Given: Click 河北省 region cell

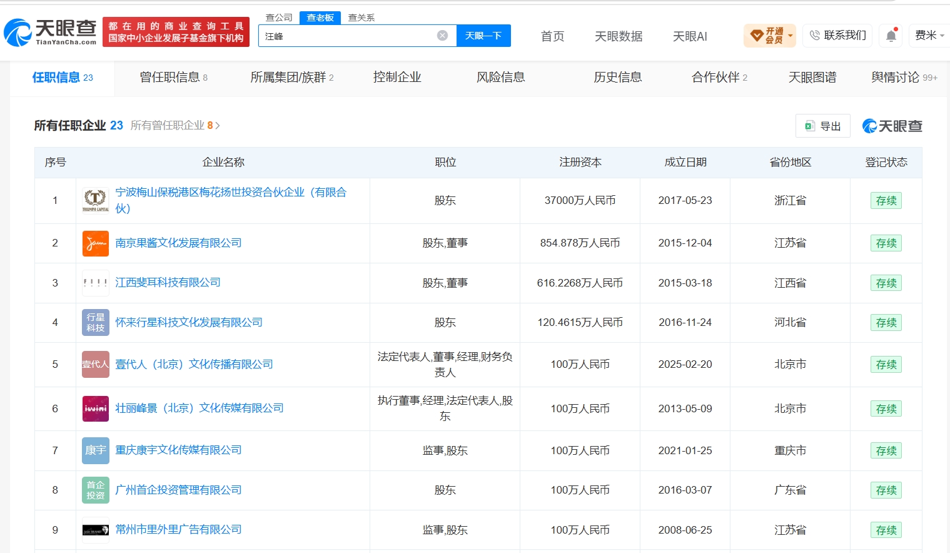Looking at the screenshot, I should point(790,322).
